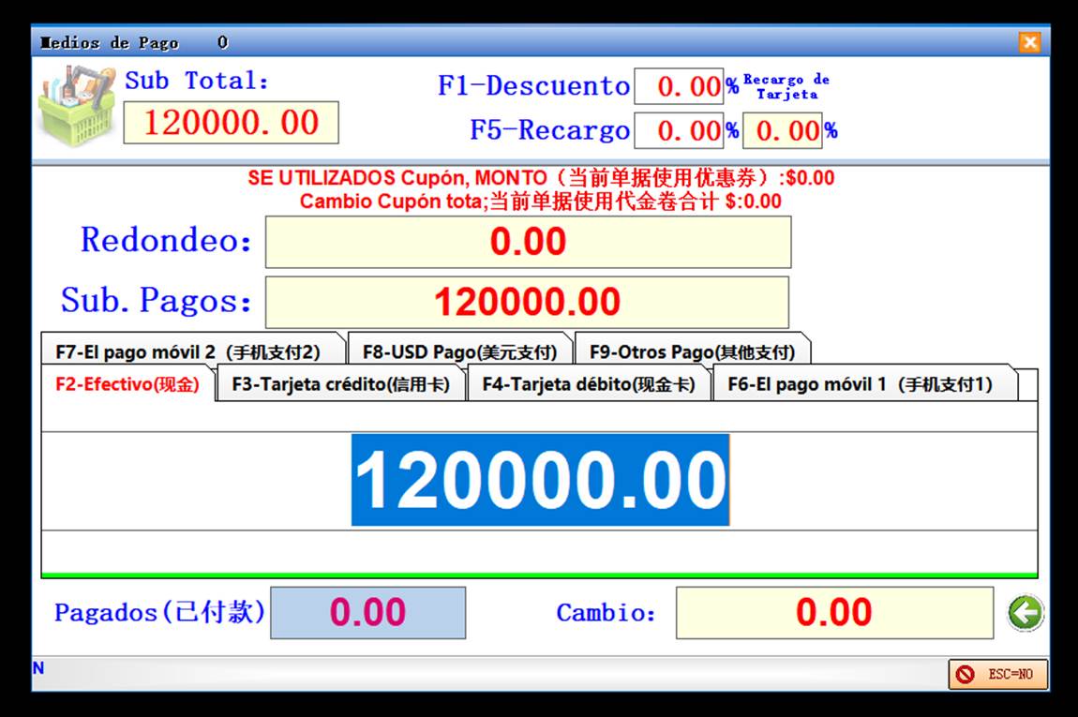Click the Cambio change amount field
Screen dimensions: 1078x717
[x=833, y=613]
